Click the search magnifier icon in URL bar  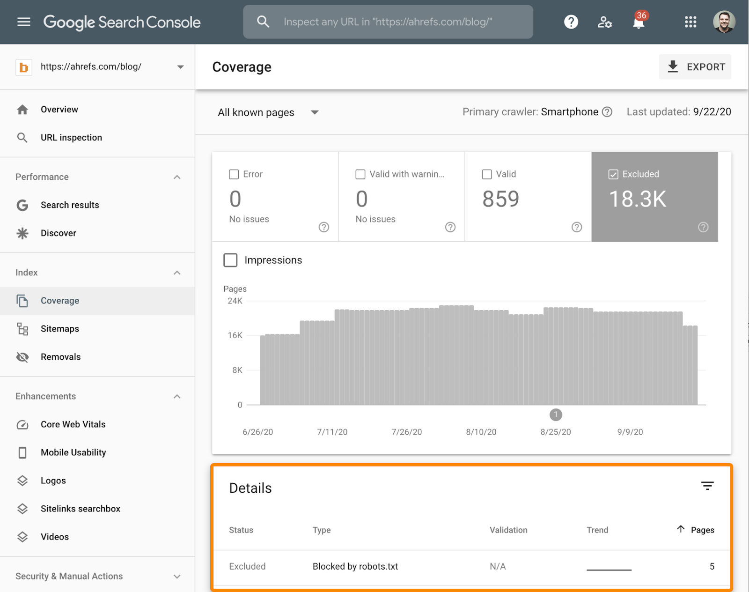click(263, 22)
